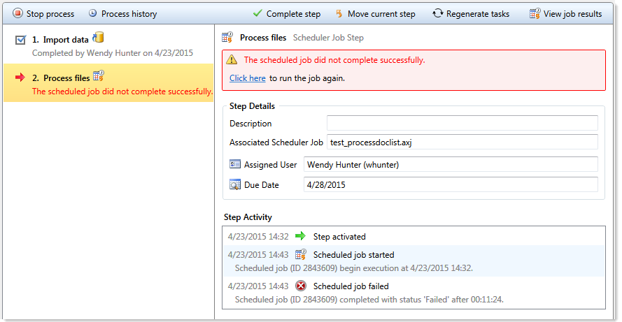Viewport: 622px width, 322px height.
Task: Click the Assigned User field
Action: pyautogui.click(x=451, y=165)
